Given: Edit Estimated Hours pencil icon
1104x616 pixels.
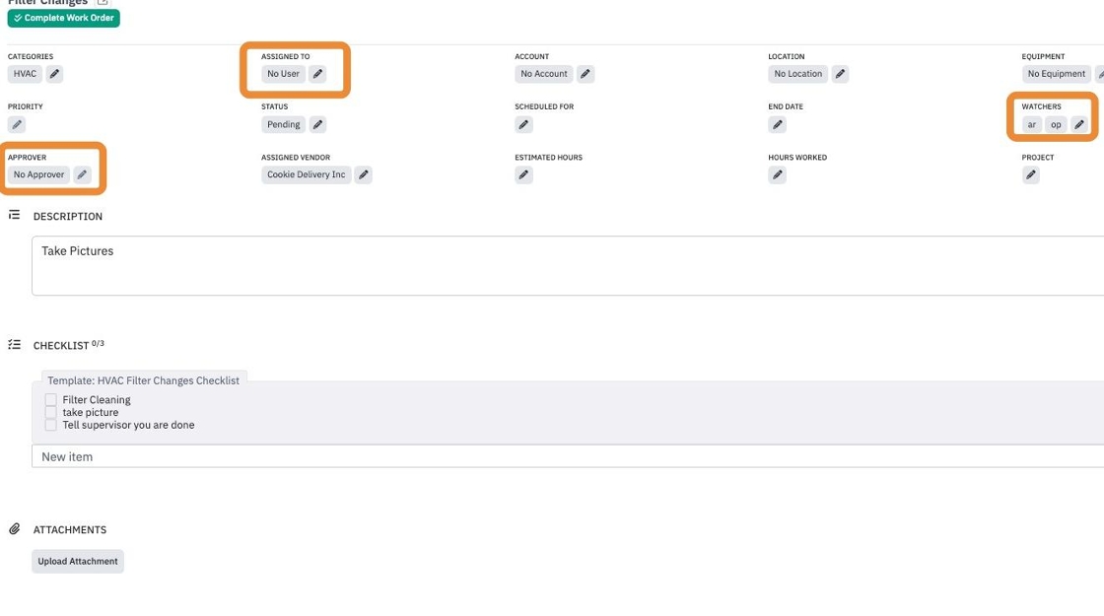Looking at the screenshot, I should (523, 174).
